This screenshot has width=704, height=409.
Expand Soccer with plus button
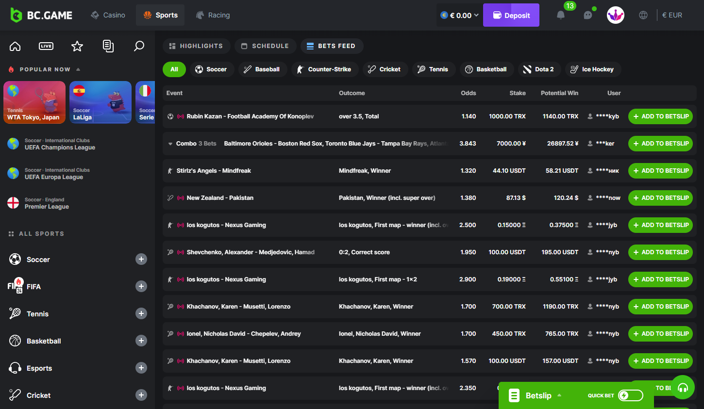(x=141, y=259)
